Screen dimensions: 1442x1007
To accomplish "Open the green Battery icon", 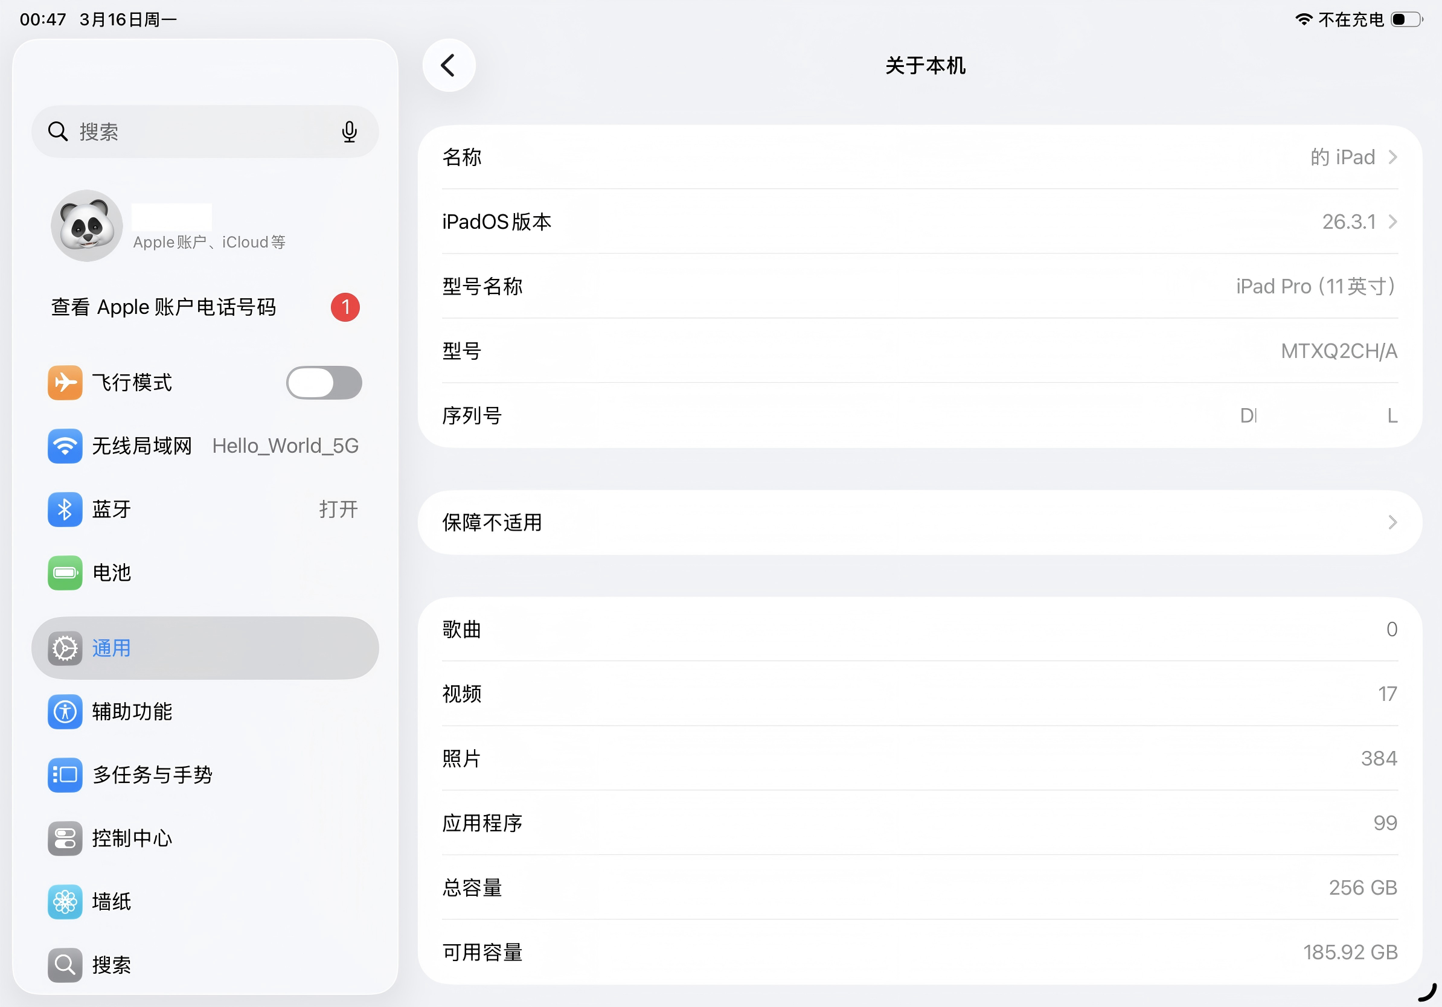I will click(x=65, y=572).
